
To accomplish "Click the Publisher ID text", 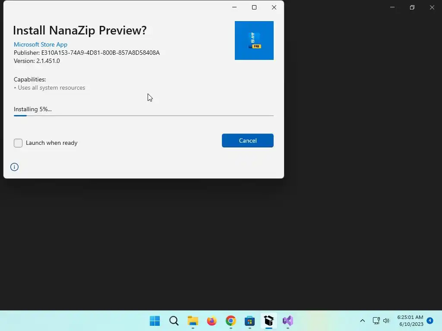I will [87, 53].
